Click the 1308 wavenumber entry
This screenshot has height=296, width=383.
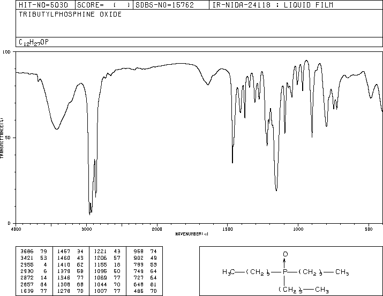click(x=64, y=284)
